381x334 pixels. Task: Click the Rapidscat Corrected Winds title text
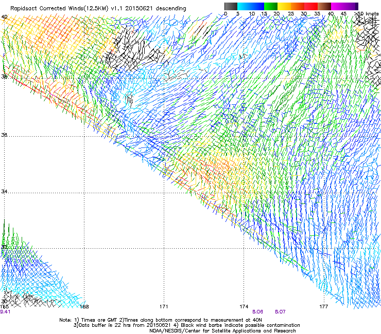(98, 9)
